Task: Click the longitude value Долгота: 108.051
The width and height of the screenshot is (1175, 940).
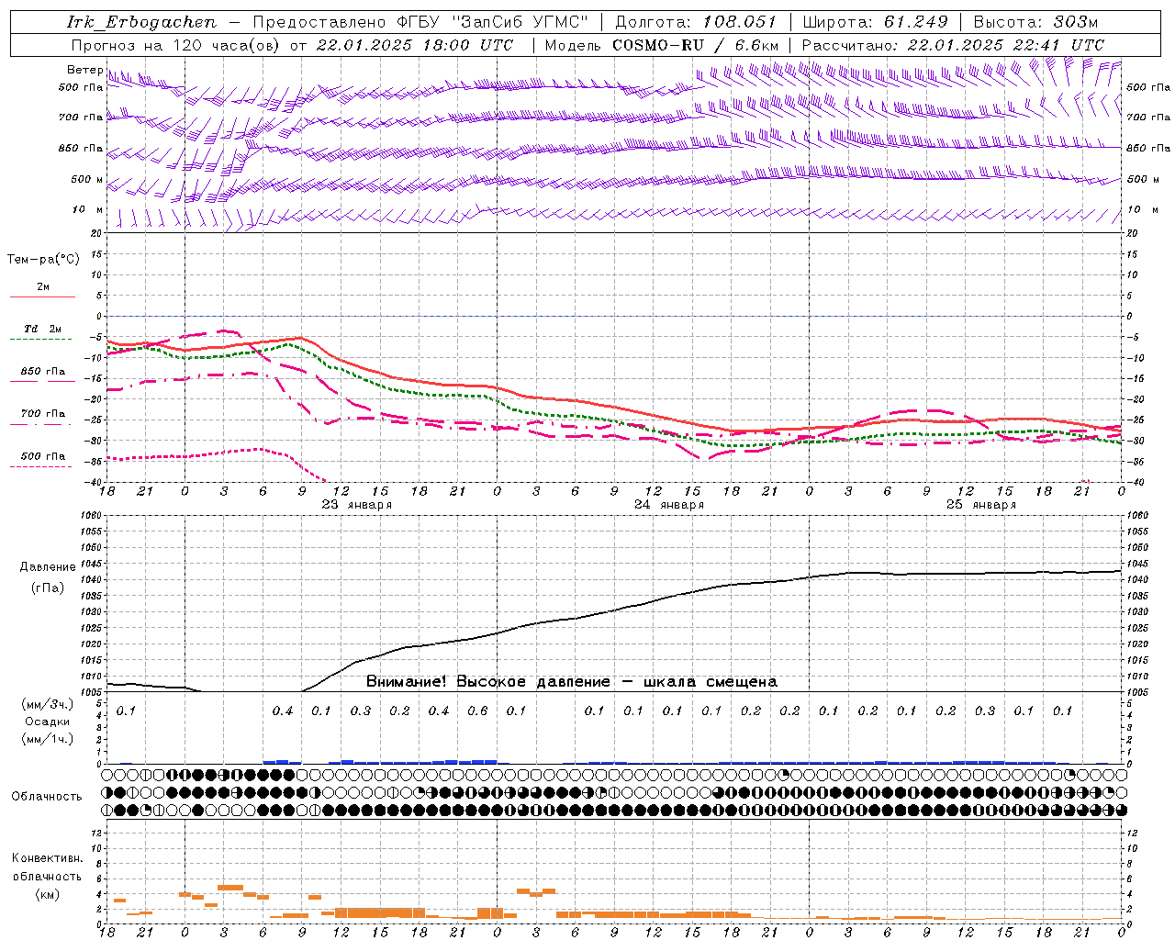Action: pos(696,22)
